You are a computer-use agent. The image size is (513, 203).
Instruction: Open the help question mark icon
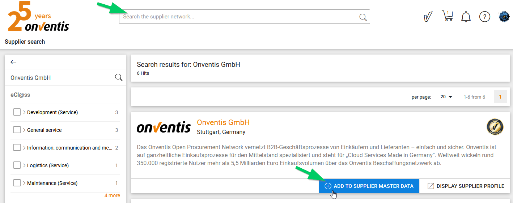(x=484, y=17)
